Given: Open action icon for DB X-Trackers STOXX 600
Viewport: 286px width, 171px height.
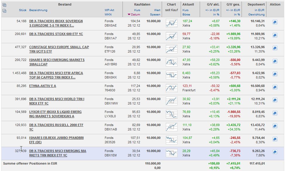Looking at the screenshot, I should coord(275,35).
